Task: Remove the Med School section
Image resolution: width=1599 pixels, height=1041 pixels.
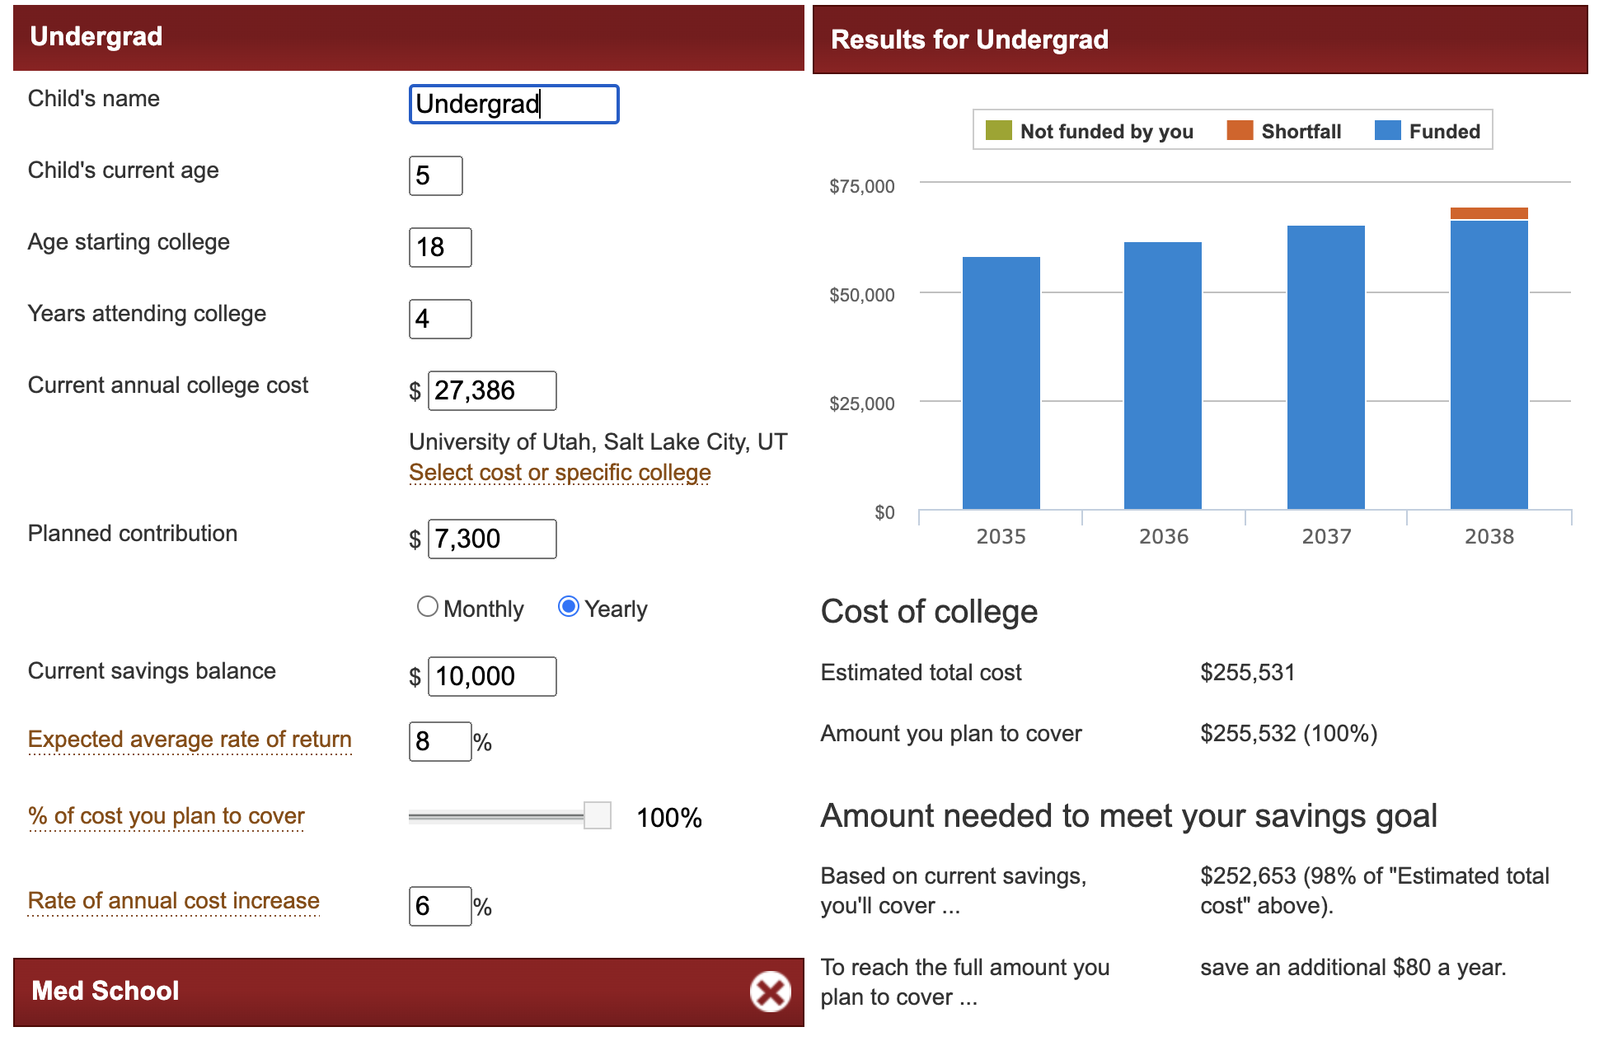Action: pos(770,991)
